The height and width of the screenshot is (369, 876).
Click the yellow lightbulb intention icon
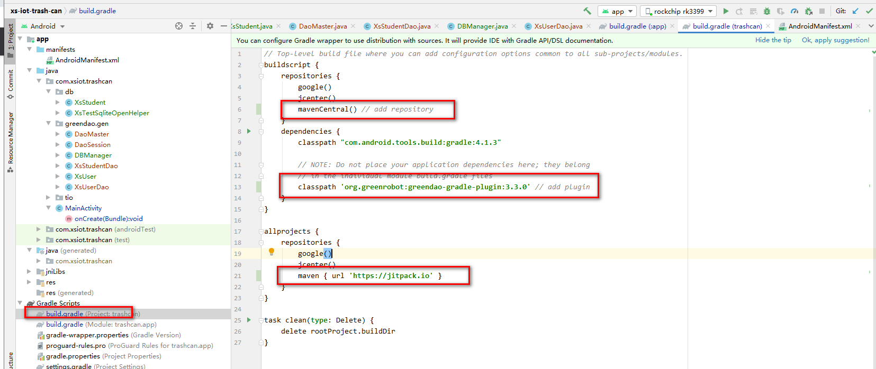pos(272,252)
